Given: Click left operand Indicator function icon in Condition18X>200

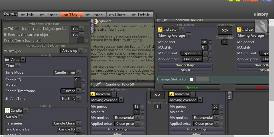Looking at the screenshot, I should coord(160,30).
